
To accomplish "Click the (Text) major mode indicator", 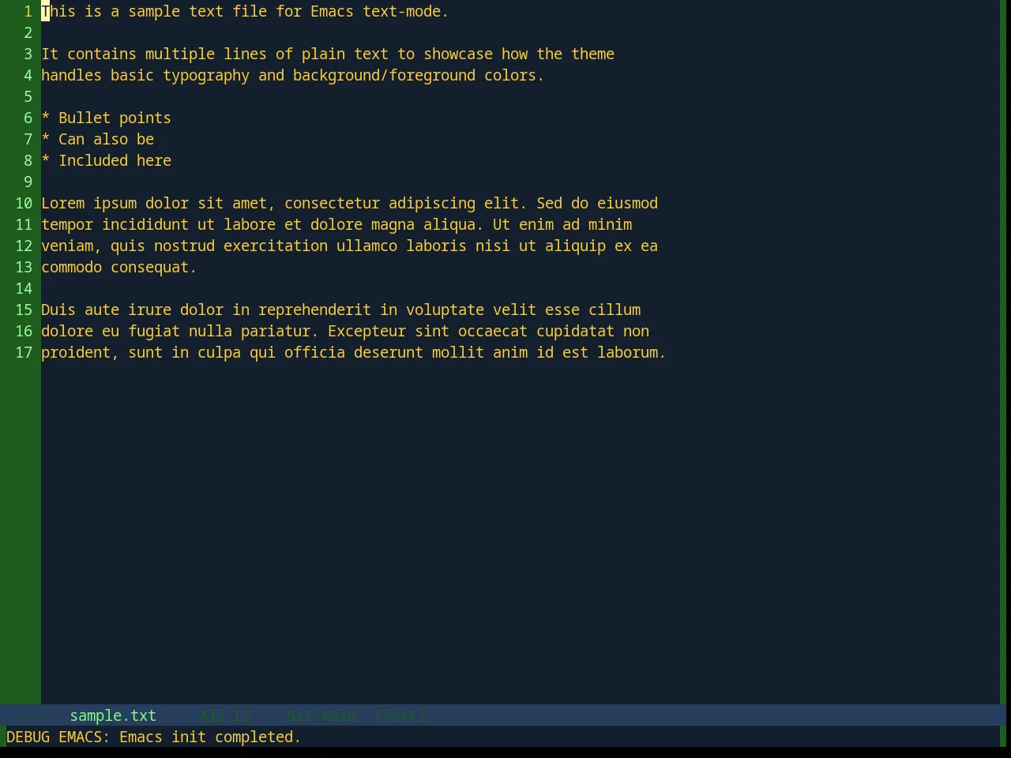I will (400, 715).
